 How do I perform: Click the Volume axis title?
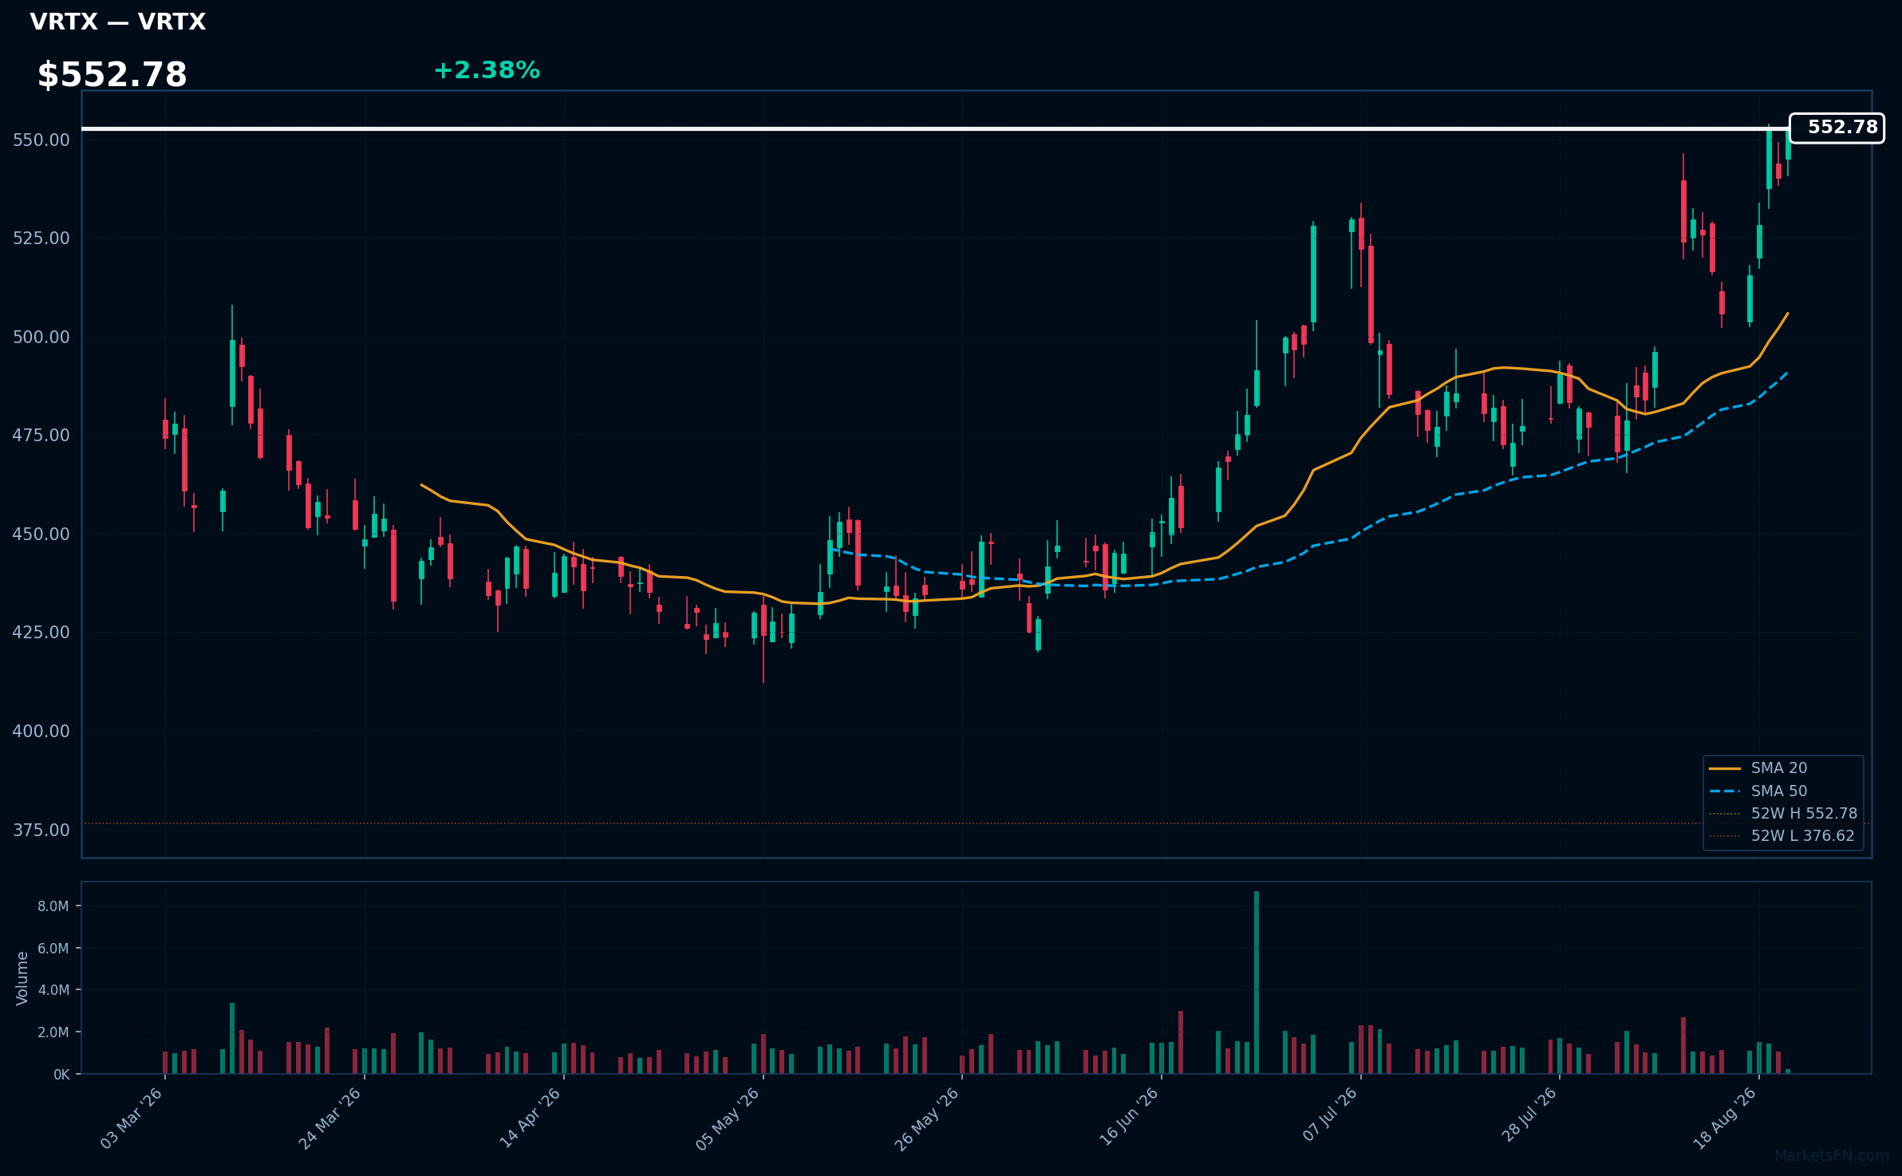tap(22, 978)
